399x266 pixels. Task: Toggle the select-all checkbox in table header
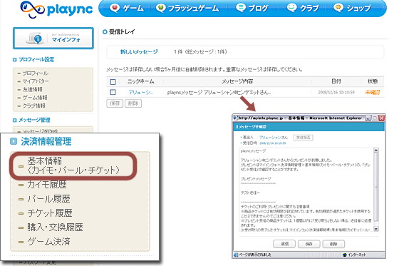tap(113, 82)
